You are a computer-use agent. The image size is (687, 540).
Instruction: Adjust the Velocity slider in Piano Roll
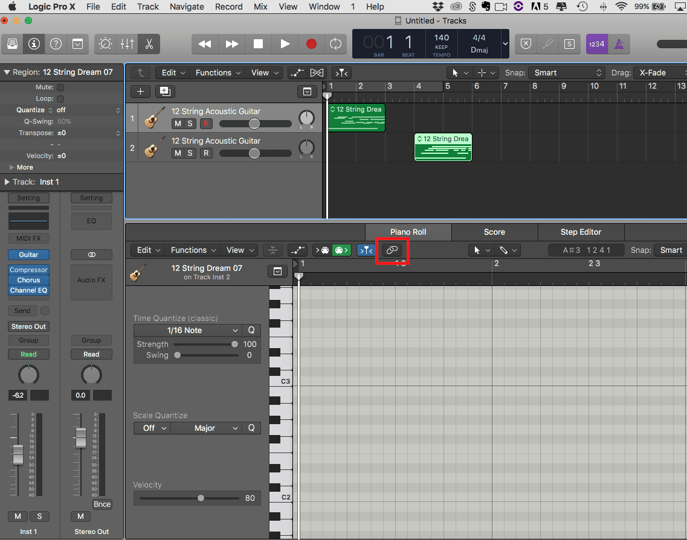201,498
